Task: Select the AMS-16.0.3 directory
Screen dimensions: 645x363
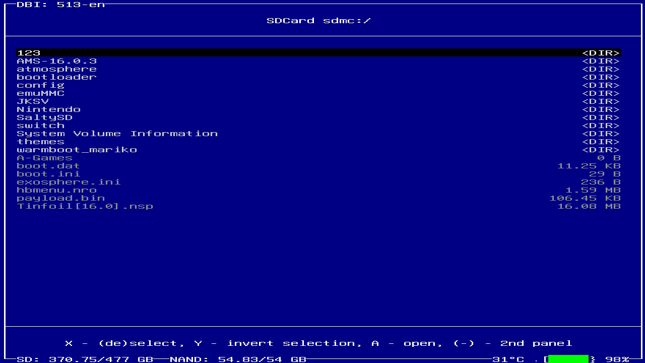Action: (56, 61)
